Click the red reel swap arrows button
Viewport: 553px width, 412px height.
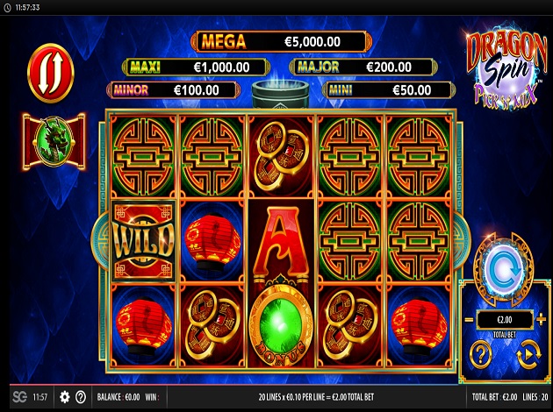coord(51,74)
